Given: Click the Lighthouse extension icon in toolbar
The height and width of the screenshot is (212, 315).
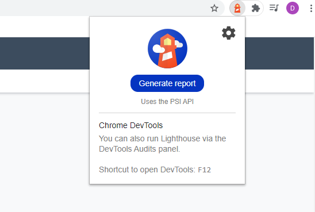Looking at the screenshot, I should [x=237, y=8].
